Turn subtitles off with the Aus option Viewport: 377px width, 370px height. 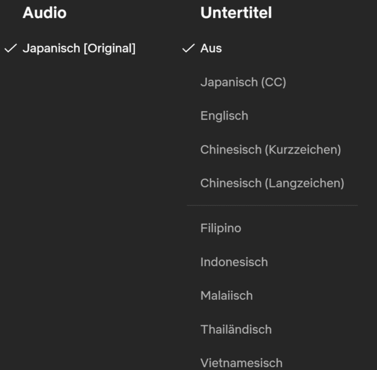click(x=211, y=48)
